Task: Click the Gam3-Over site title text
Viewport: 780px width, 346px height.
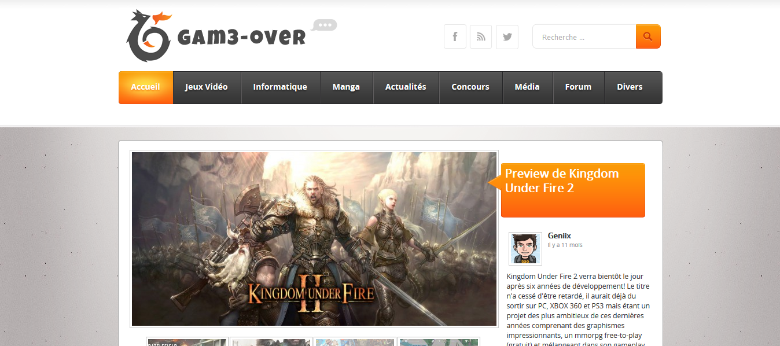Action: [241, 38]
